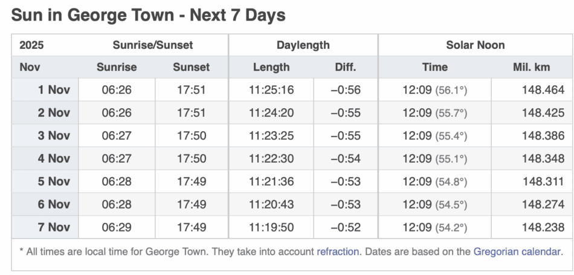574x275 pixels.
Task: Click the Daylength group header
Action: point(303,45)
